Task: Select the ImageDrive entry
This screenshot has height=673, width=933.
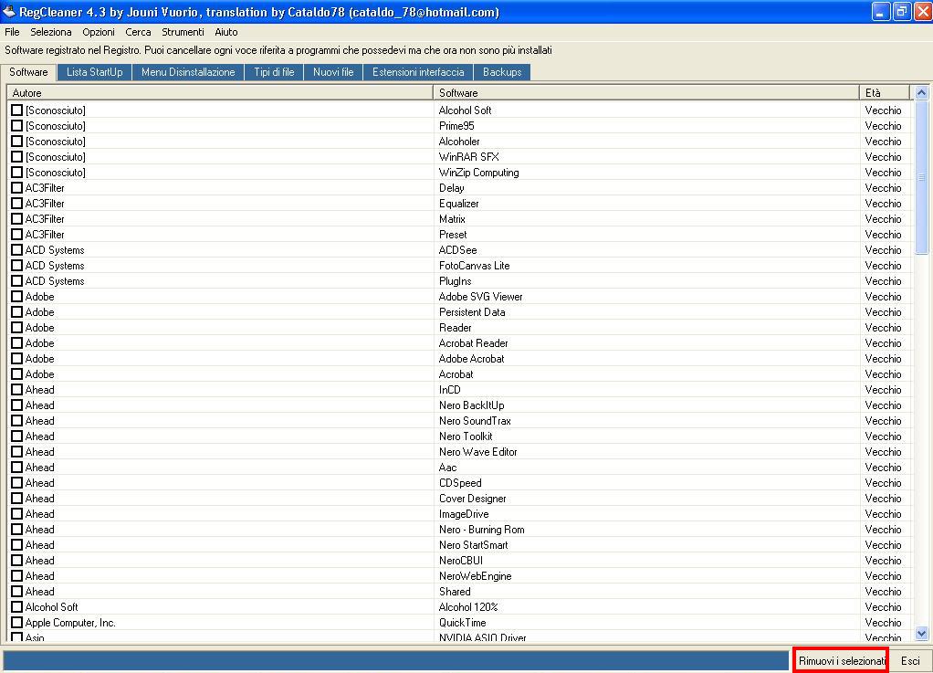Action: pyautogui.click(x=464, y=513)
